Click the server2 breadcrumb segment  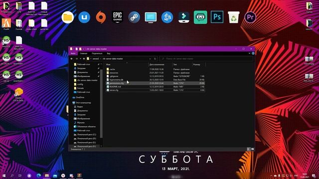tap(96, 59)
